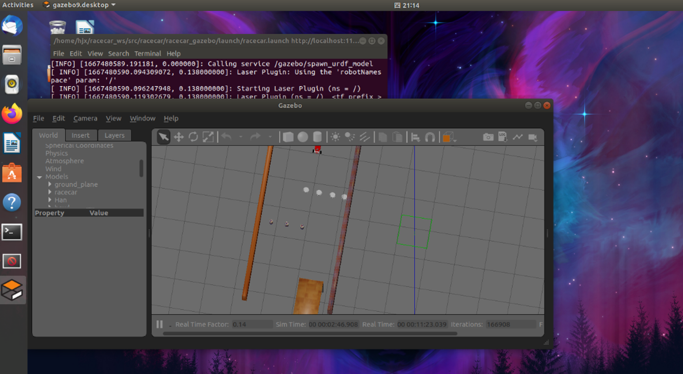Open the Window menu in Gazebo
Image resolution: width=683 pixels, height=374 pixels.
pos(142,118)
